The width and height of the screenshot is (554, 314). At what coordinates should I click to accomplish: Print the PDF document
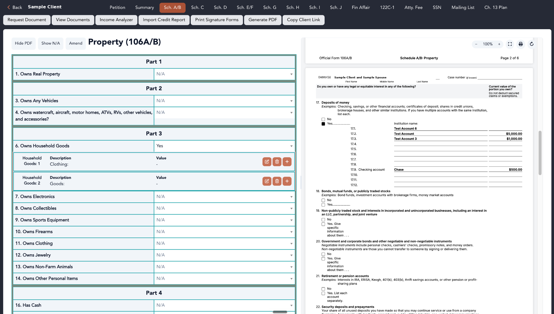point(521,44)
